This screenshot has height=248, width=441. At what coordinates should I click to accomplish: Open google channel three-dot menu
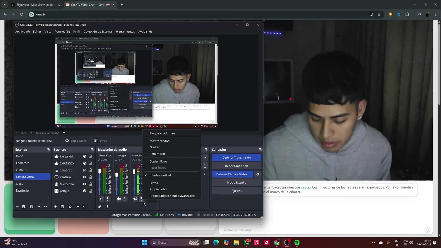[125, 199]
